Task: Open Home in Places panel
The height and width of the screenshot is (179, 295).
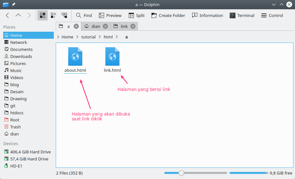Action: [x=29, y=35]
